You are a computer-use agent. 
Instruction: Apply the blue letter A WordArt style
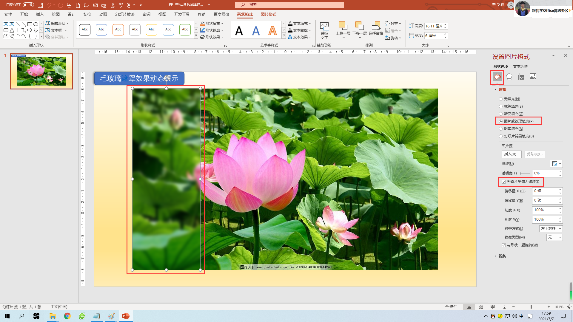256,30
